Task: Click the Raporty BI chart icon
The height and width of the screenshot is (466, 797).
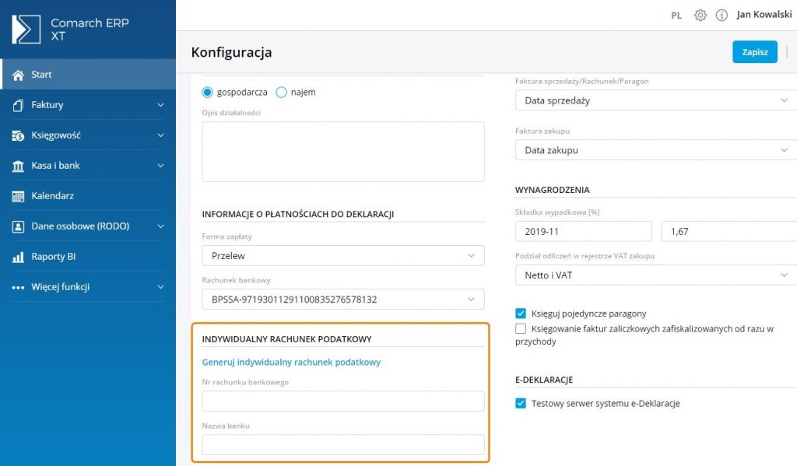Action: (x=18, y=257)
